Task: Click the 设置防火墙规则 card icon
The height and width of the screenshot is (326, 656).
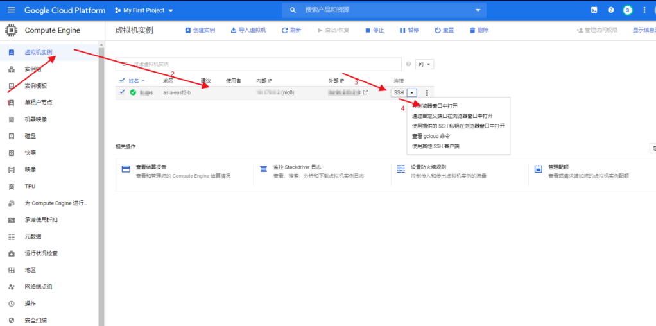Action: (x=401, y=169)
